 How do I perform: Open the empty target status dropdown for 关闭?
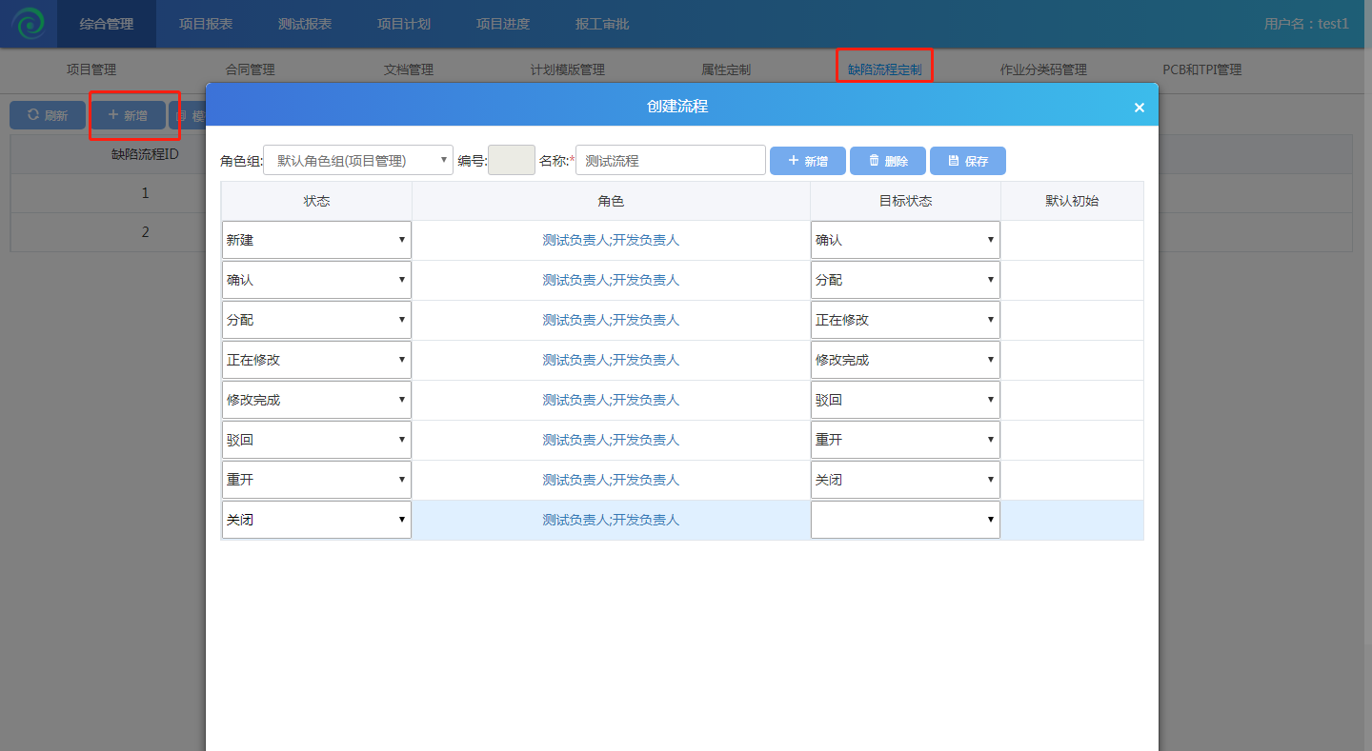click(905, 520)
